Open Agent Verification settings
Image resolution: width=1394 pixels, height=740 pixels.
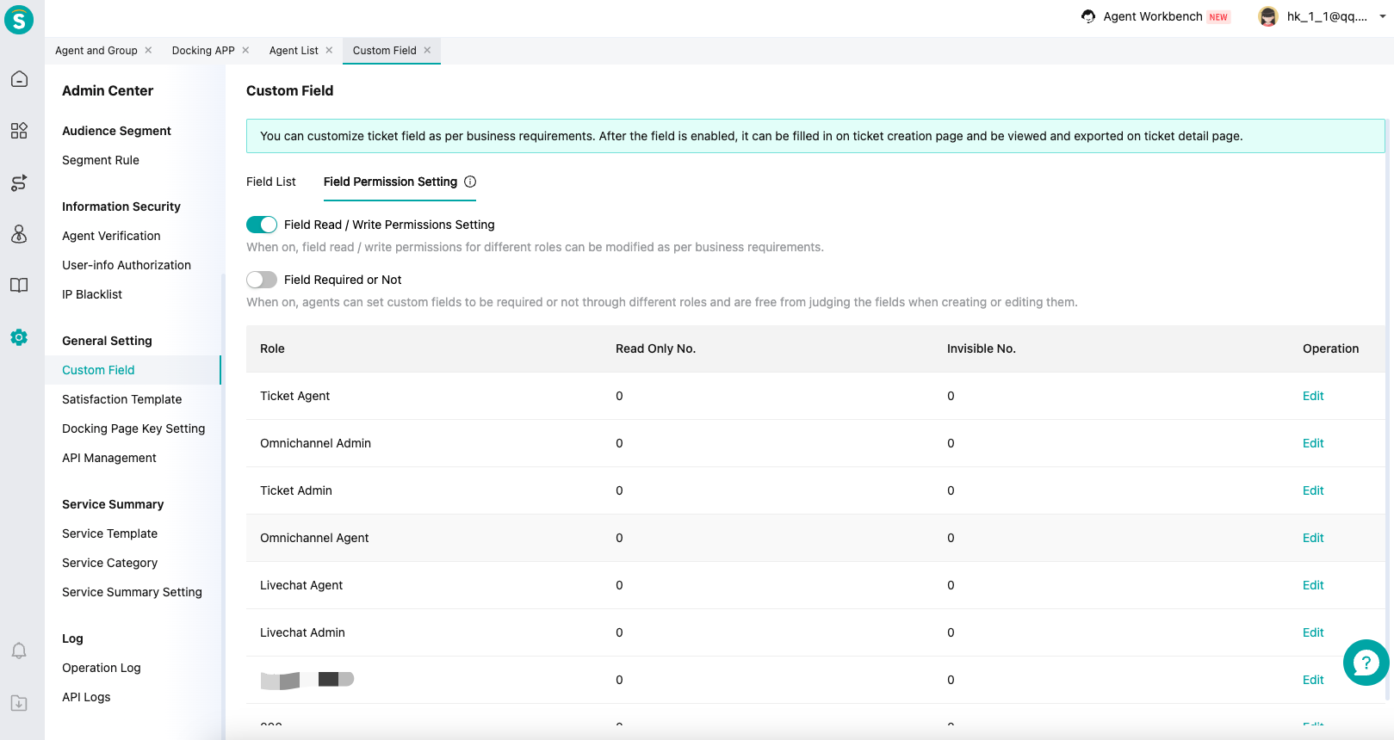pyautogui.click(x=111, y=236)
